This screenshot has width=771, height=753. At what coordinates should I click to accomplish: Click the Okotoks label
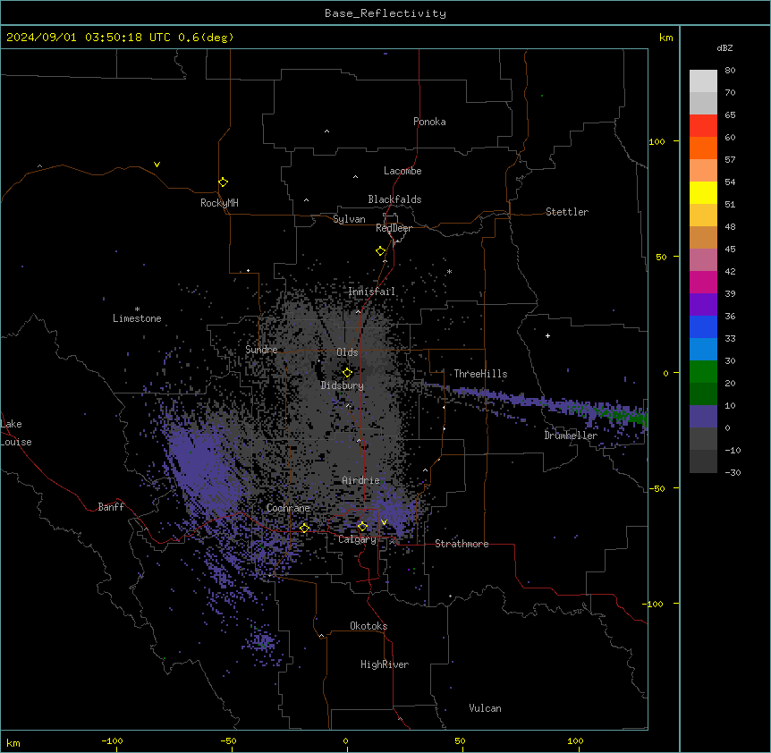point(369,626)
